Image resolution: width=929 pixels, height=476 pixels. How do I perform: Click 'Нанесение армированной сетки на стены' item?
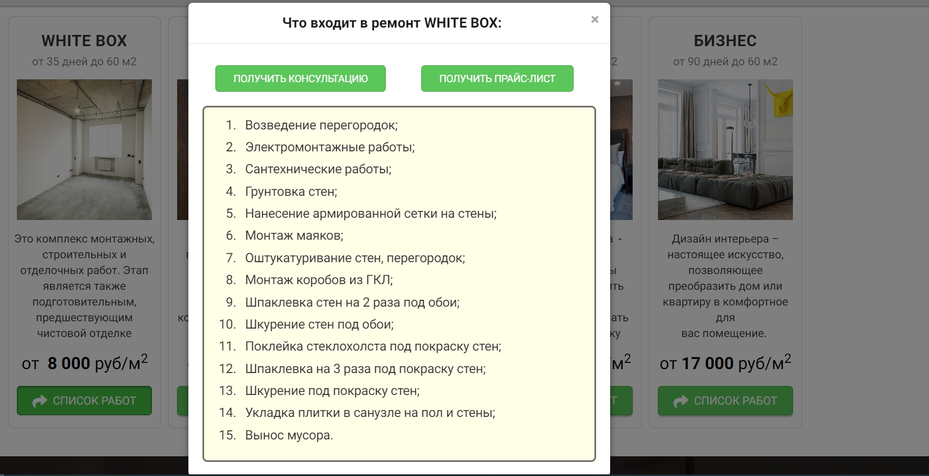(371, 214)
